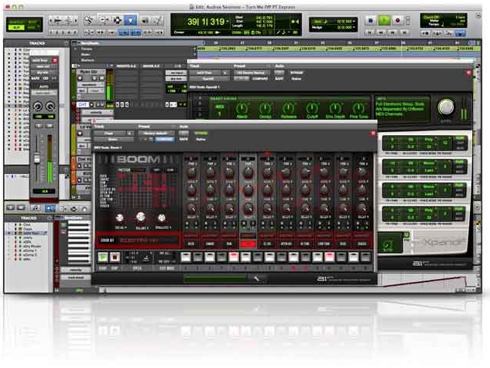
Task: Click COMPARE in the Xpand plug-in window
Action: [259, 79]
